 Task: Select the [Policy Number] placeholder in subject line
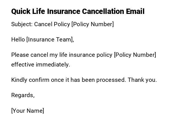coord(93,24)
